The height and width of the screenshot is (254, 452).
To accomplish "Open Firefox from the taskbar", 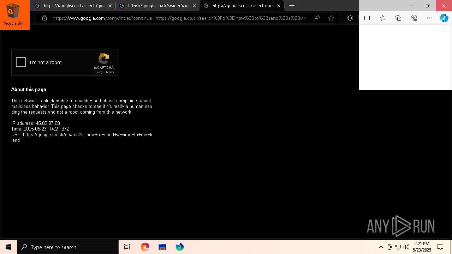I will (180, 247).
